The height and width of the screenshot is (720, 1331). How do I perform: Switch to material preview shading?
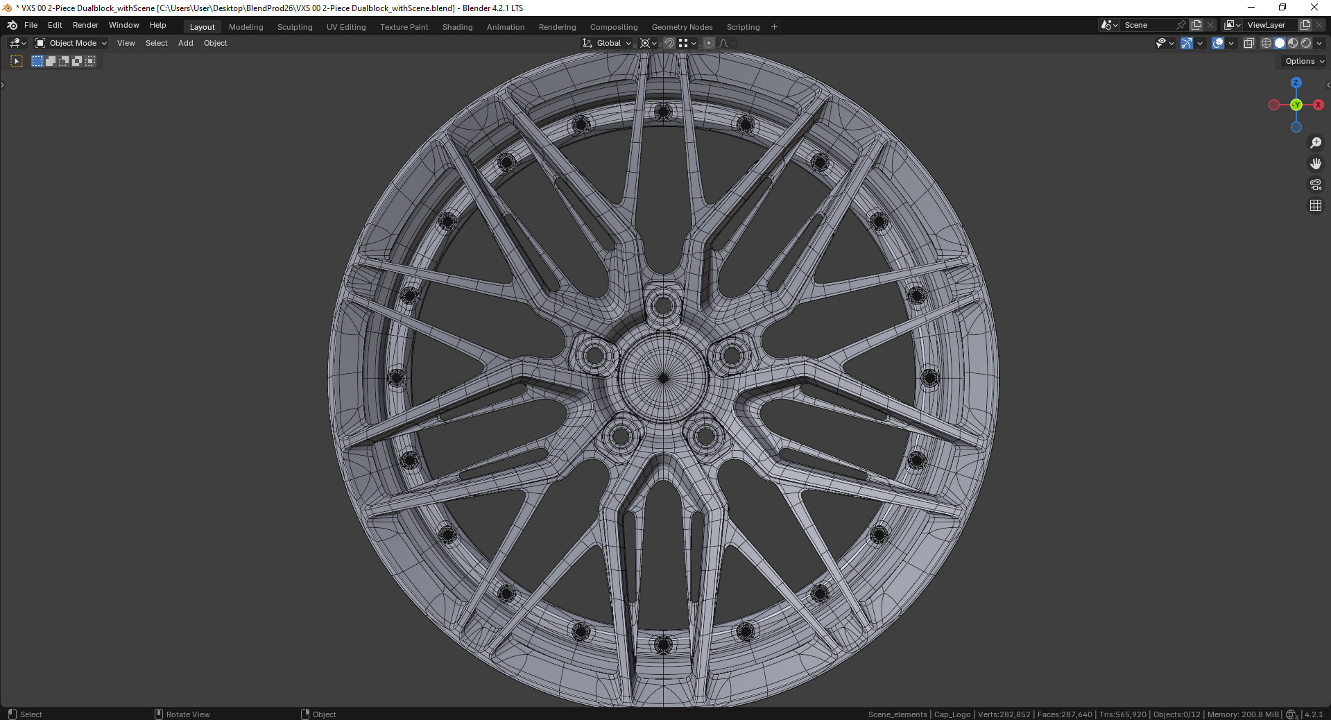coord(1293,43)
